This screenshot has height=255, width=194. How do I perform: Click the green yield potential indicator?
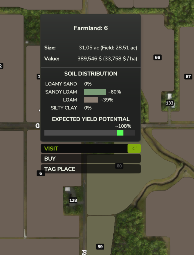pos(120,133)
